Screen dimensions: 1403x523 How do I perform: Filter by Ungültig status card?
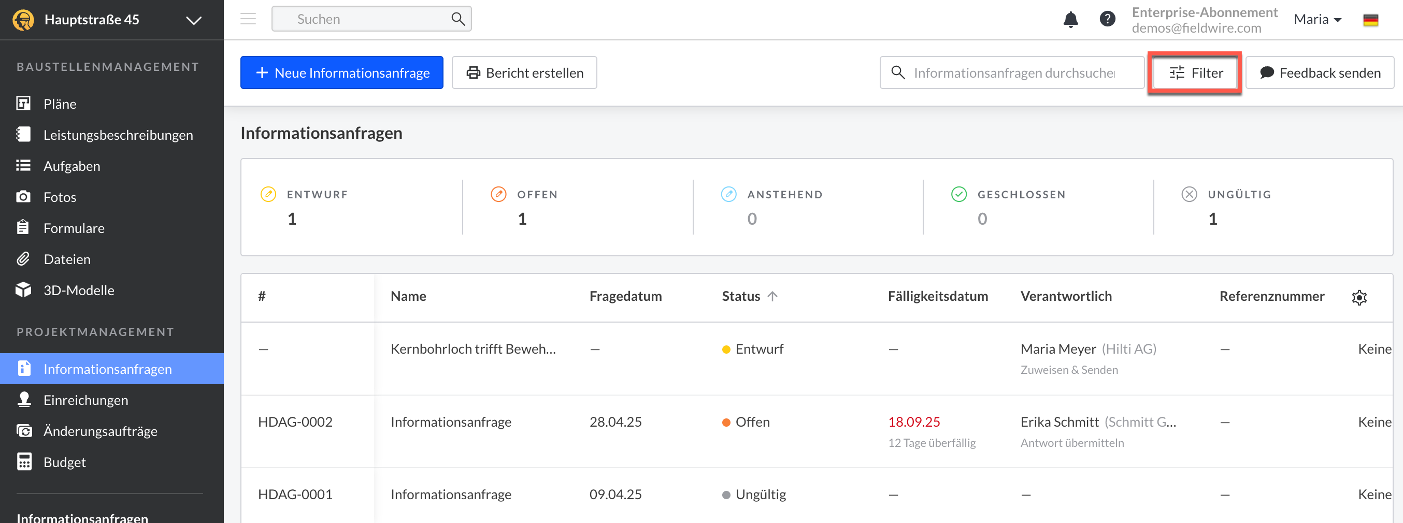click(x=1239, y=207)
